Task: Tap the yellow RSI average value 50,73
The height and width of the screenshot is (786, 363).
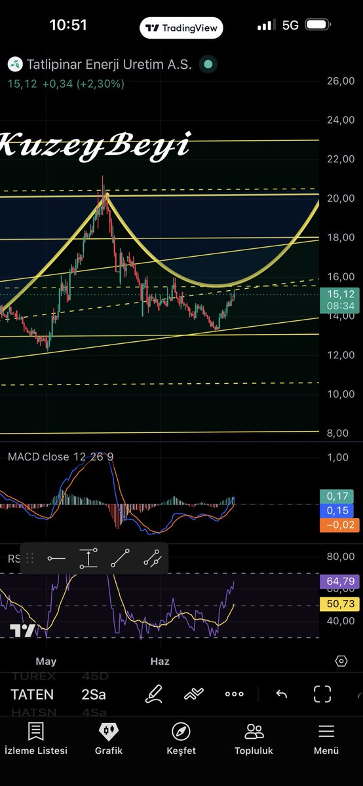Action: [x=339, y=604]
